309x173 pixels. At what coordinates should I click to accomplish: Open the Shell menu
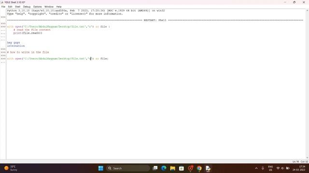tap(17, 7)
